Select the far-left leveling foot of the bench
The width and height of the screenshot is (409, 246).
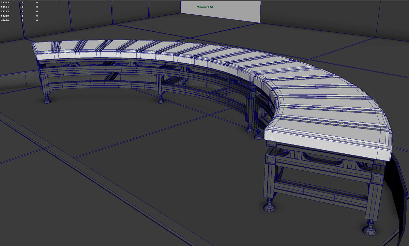47,100
